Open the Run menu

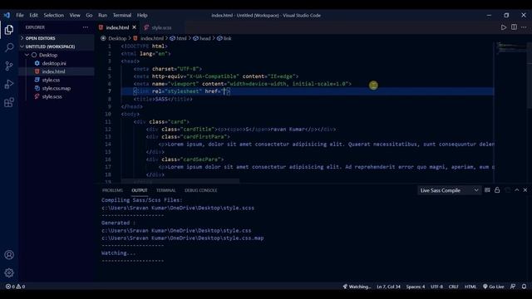(102, 15)
